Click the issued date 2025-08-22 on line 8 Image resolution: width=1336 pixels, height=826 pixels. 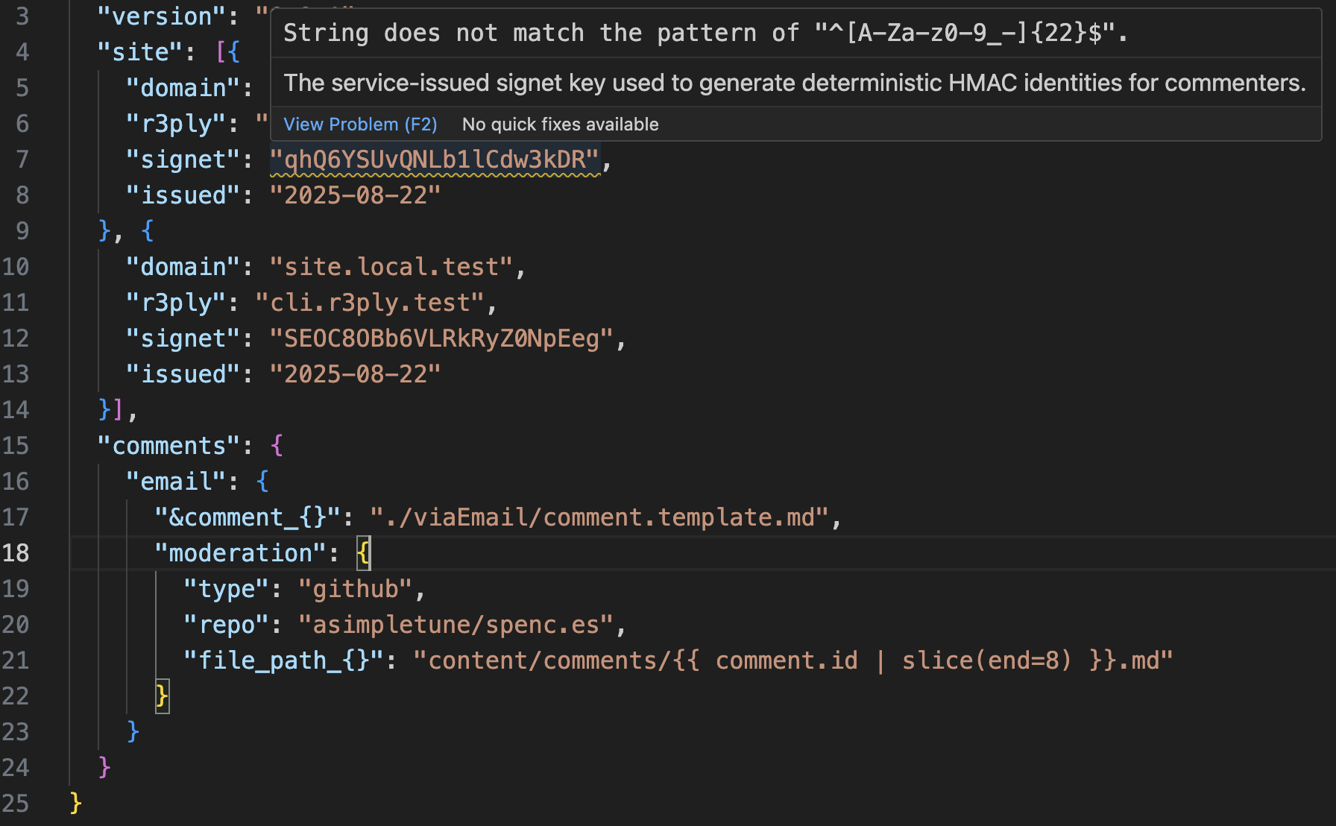coord(356,195)
